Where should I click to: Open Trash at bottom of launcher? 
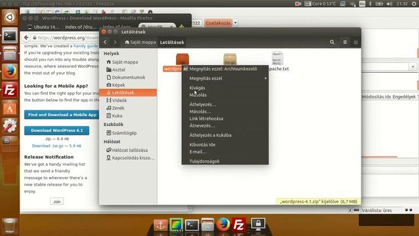point(10,226)
